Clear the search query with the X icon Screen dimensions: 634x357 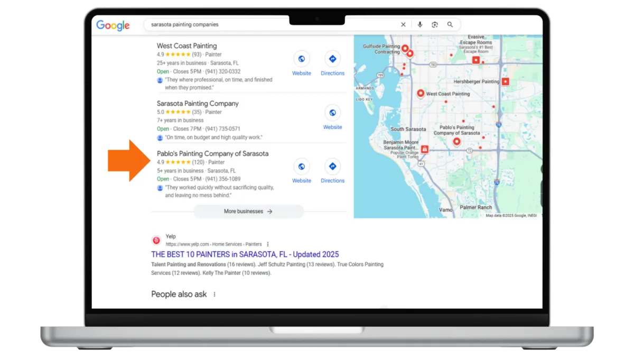tap(403, 24)
